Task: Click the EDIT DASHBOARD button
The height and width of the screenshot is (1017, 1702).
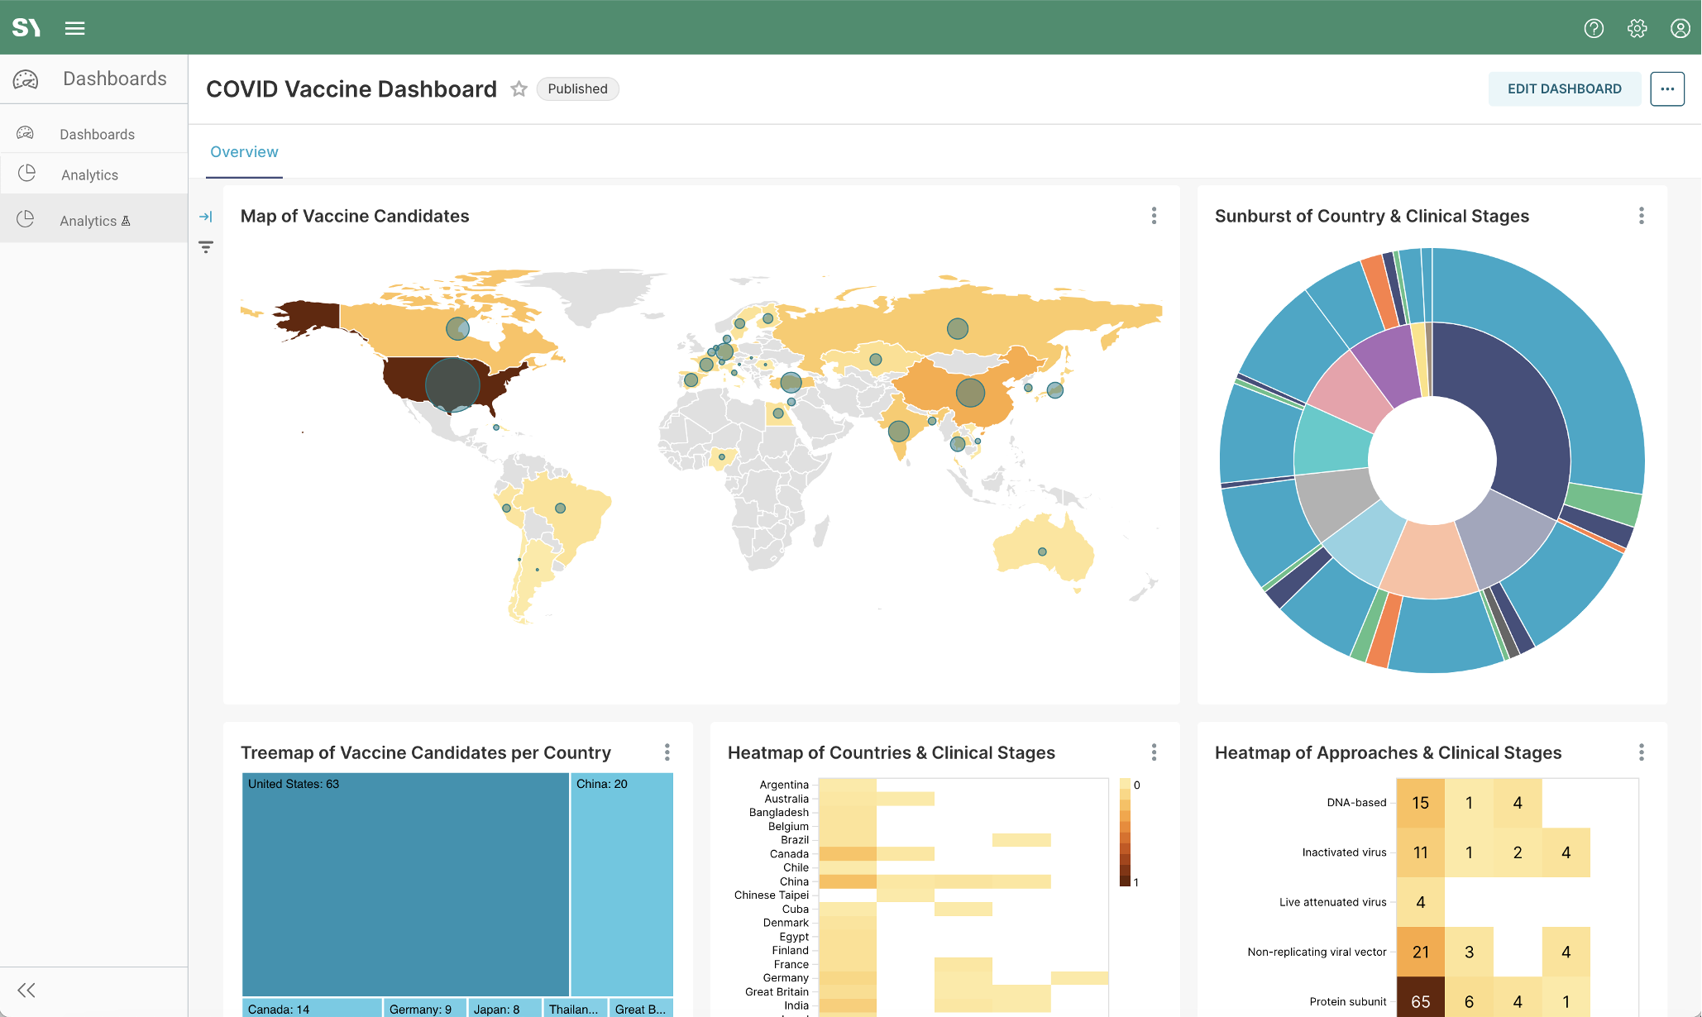Action: click(1564, 88)
